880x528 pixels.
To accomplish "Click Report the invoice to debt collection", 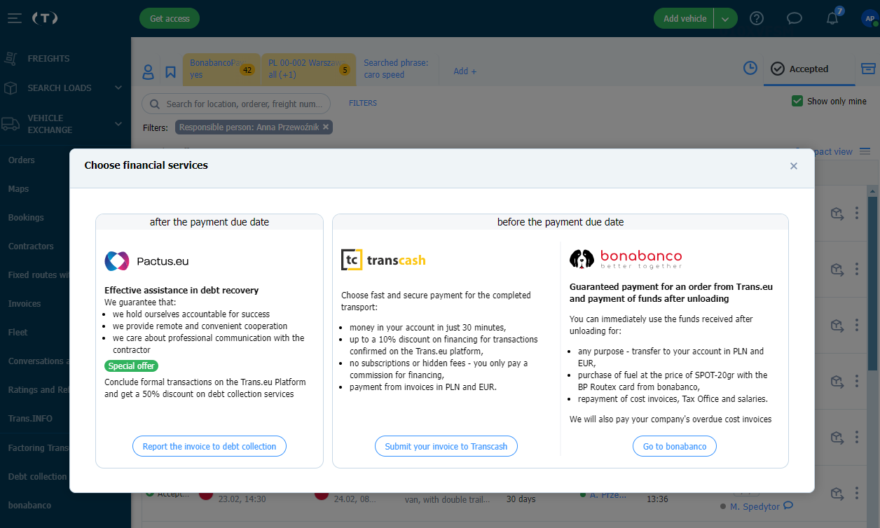I will [209, 446].
